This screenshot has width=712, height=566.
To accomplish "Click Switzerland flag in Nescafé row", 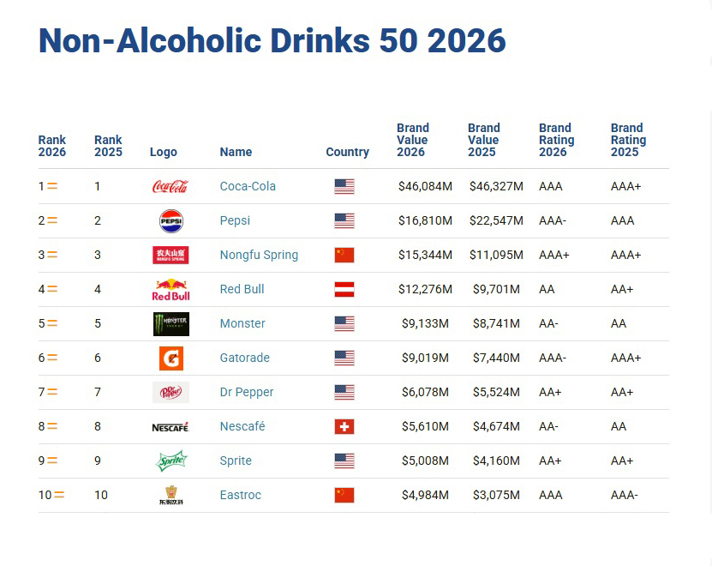I will pyautogui.click(x=344, y=426).
